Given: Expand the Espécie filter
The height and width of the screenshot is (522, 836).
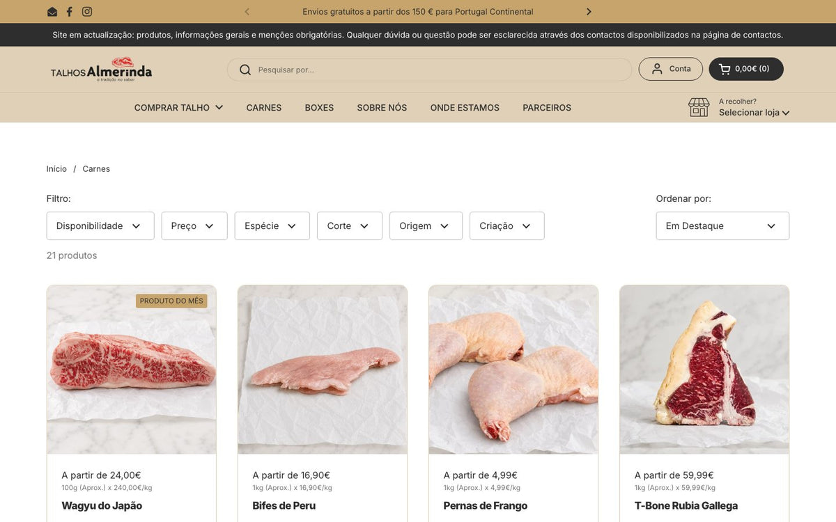Looking at the screenshot, I should pyautogui.click(x=272, y=226).
